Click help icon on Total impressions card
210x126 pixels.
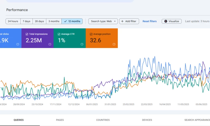click(x=50, y=44)
